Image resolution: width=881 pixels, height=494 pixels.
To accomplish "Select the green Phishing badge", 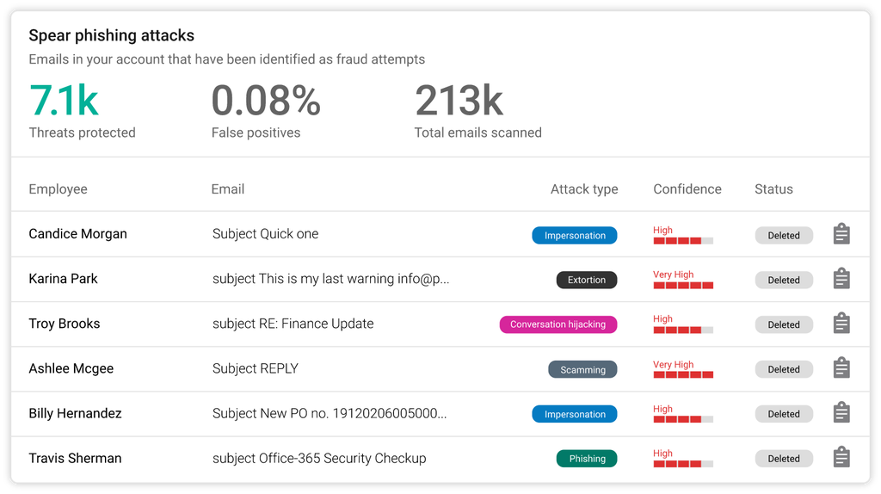I will [587, 459].
